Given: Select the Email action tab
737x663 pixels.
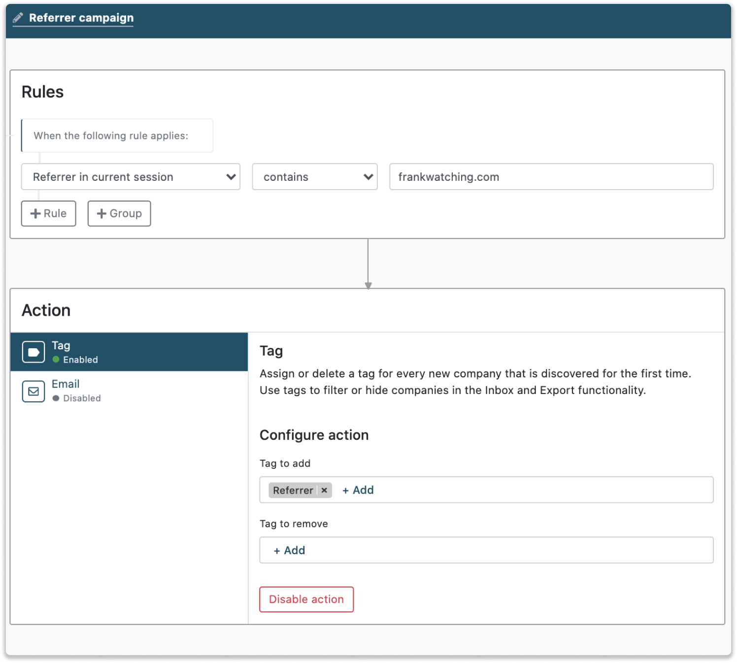Looking at the screenshot, I should [129, 391].
